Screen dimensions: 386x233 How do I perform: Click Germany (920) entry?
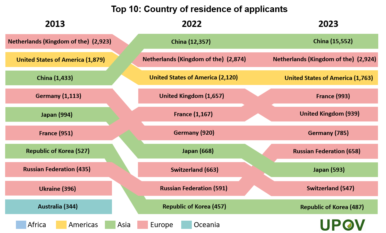pyautogui.click(x=194, y=133)
